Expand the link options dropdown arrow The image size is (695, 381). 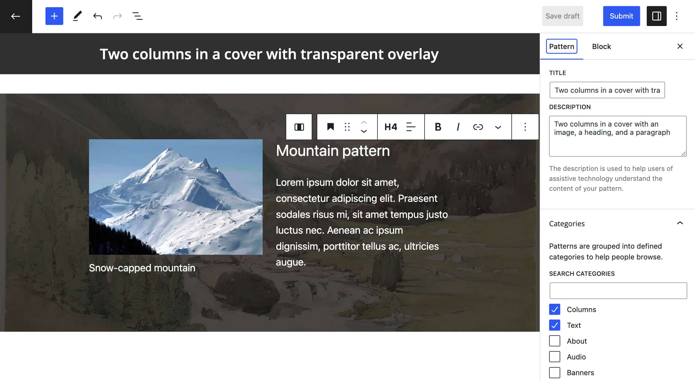click(498, 126)
